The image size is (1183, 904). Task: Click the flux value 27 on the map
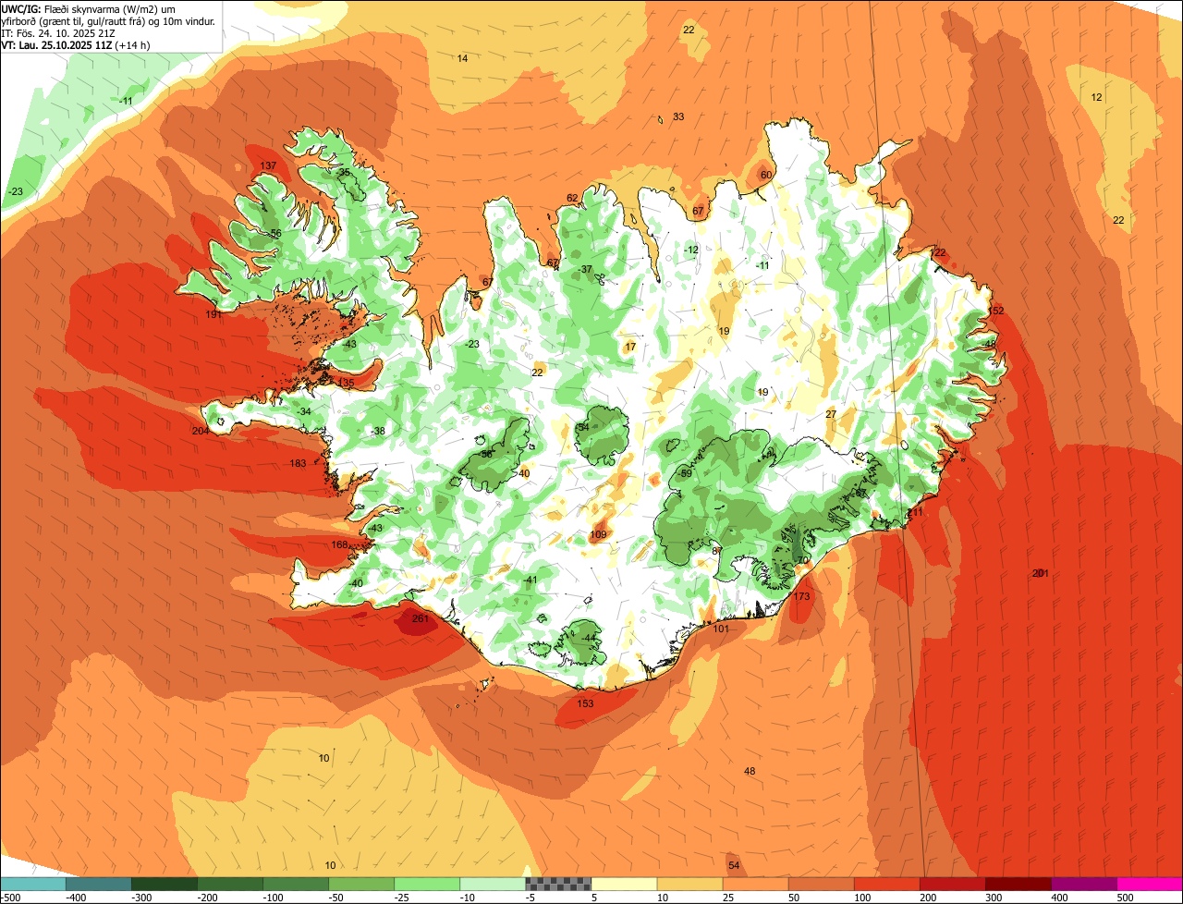(x=831, y=413)
